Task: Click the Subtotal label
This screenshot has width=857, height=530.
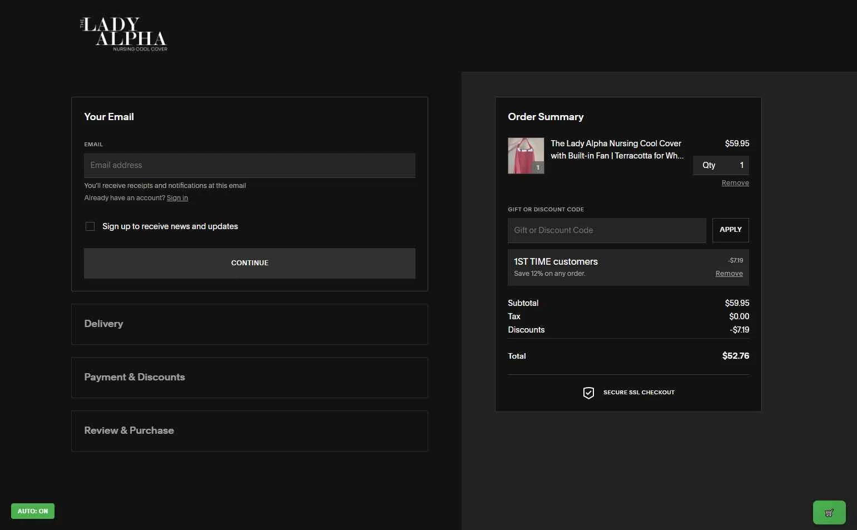Action: tap(523, 303)
